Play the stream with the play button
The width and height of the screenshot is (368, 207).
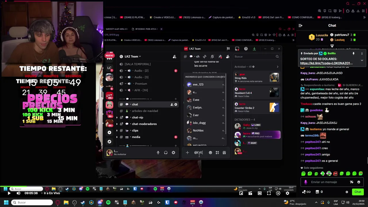tap(9, 193)
